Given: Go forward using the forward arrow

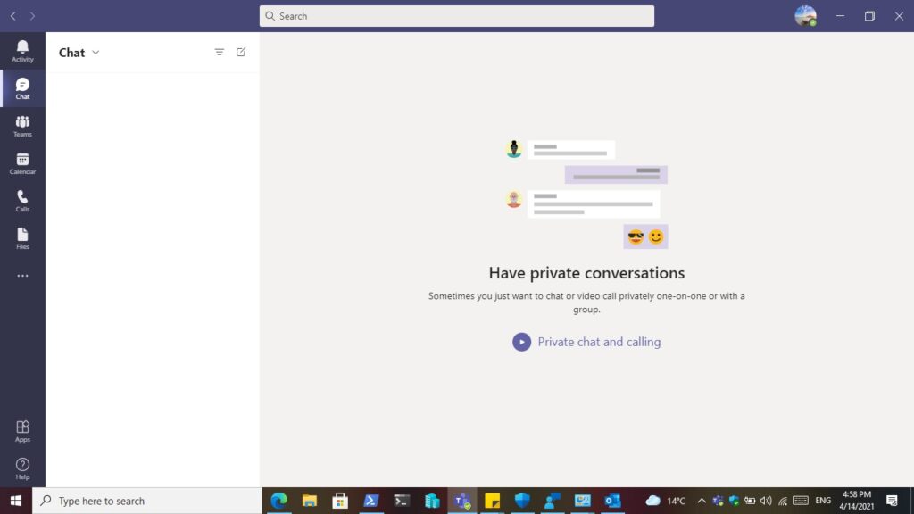Looking at the screenshot, I should [33, 16].
